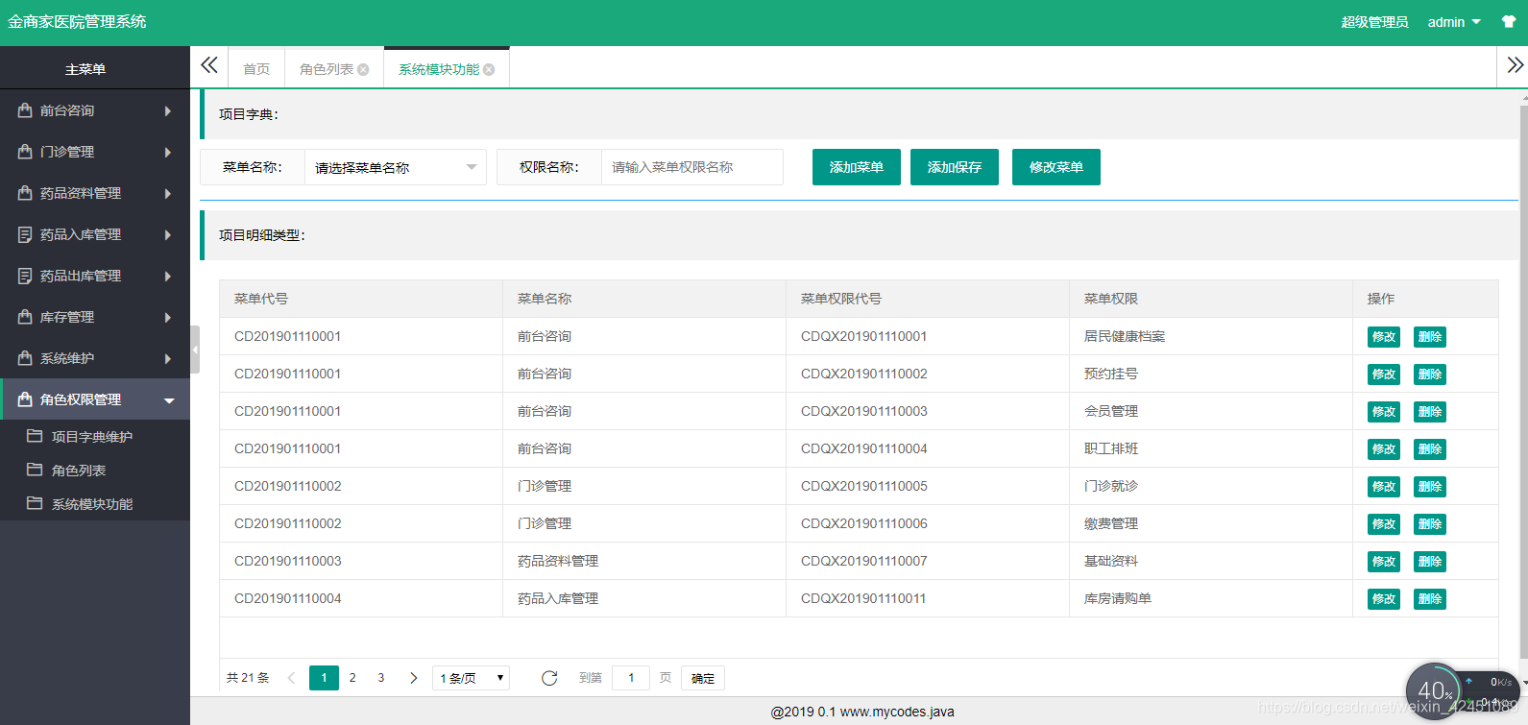This screenshot has width=1528, height=725.
Task: Click 删除 for 库房请购单 row
Action: pyautogui.click(x=1430, y=599)
